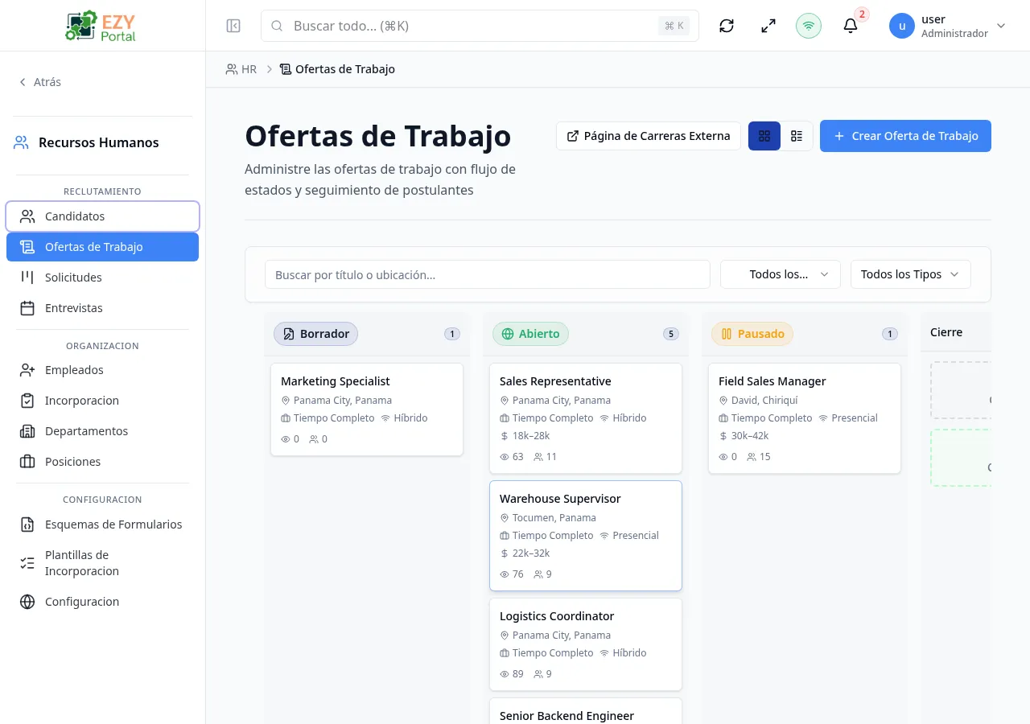The image size is (1030, 724).
Task: Open Candidatos in sidebar
Action: click(102, 216)
